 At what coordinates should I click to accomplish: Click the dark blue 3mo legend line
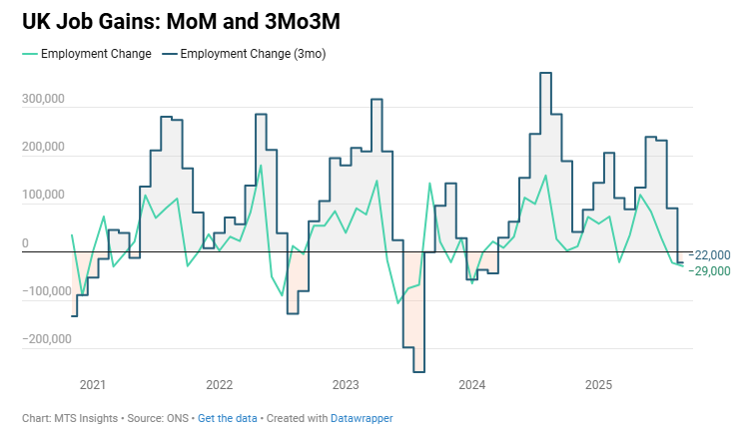[169, 54]
